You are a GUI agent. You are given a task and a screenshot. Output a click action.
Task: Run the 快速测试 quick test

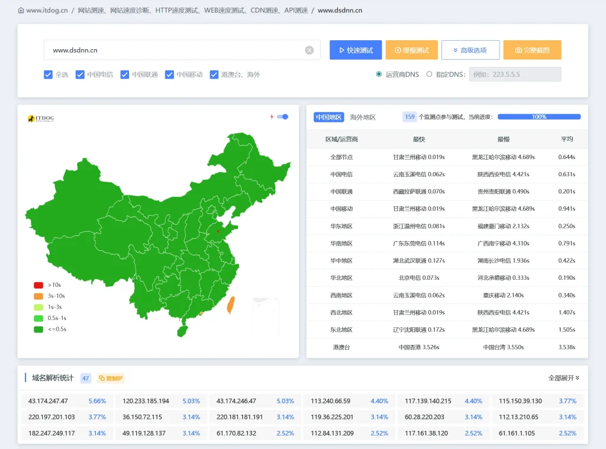(355, 50)
